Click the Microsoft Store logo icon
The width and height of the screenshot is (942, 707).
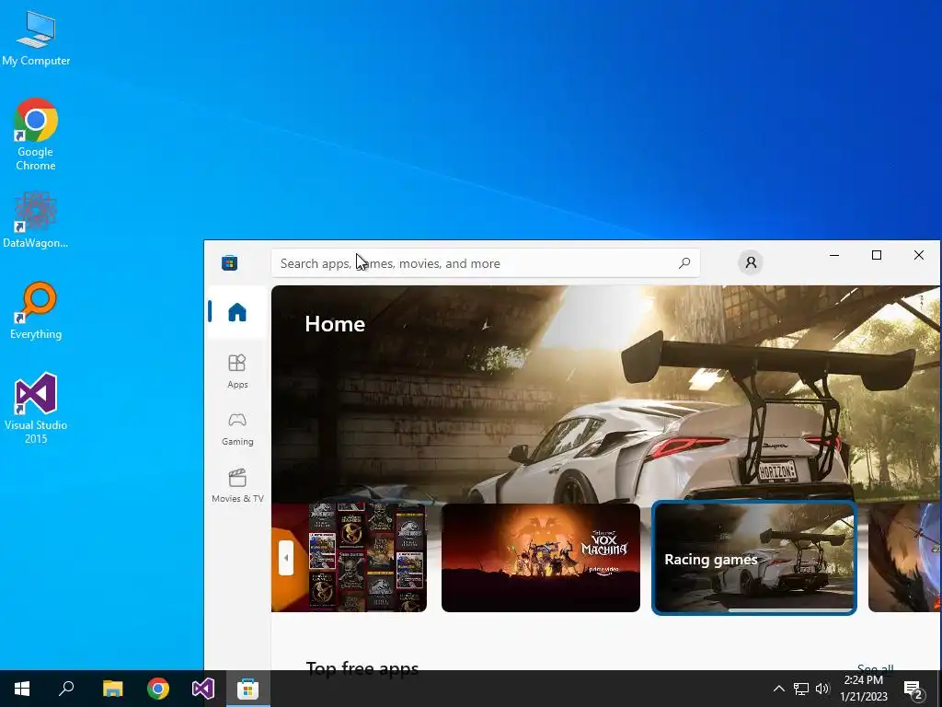[229, 262]
